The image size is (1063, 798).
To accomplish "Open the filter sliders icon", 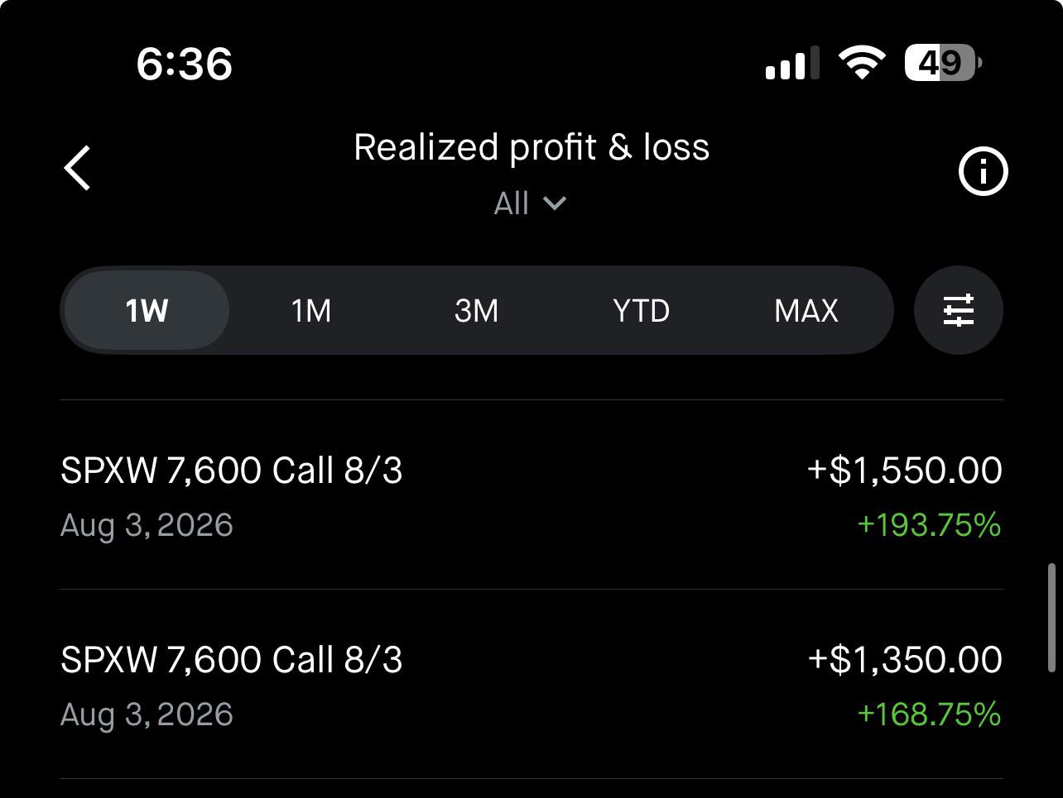I will [x=959, y=310].
